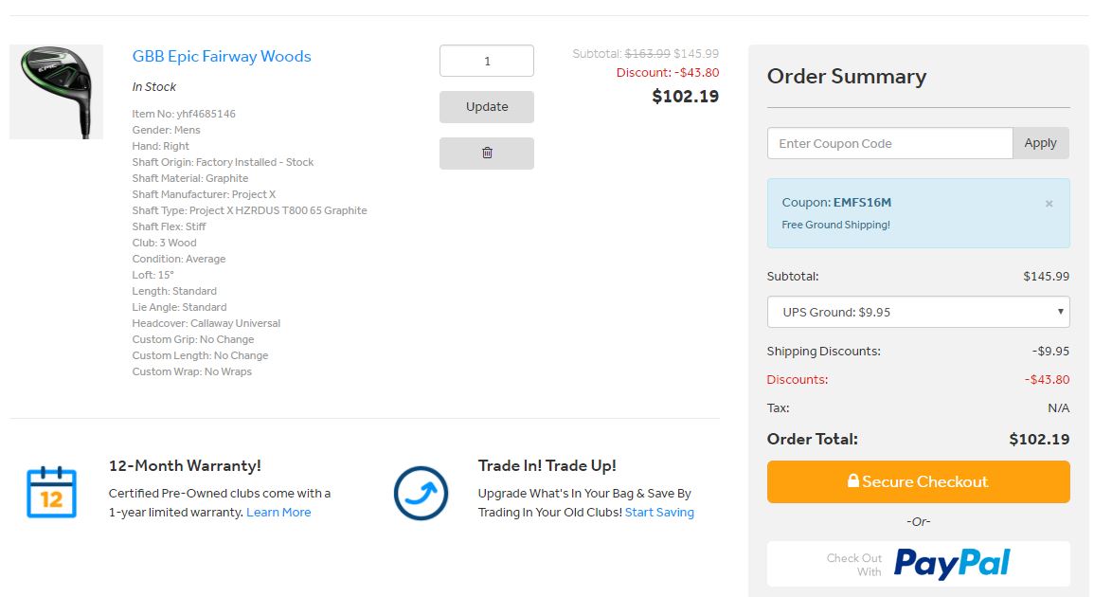
Task: Click the Trade In arrow circle icon
Action: click(x=421, y=493)
